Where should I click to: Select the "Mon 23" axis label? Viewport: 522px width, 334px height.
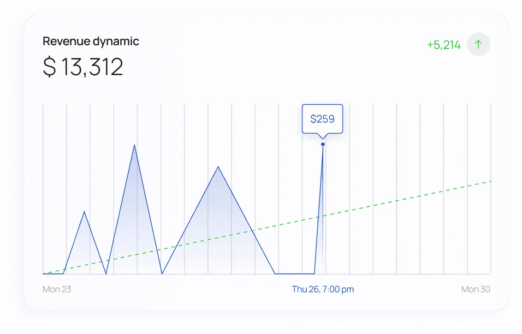click(x=57, y=289)
